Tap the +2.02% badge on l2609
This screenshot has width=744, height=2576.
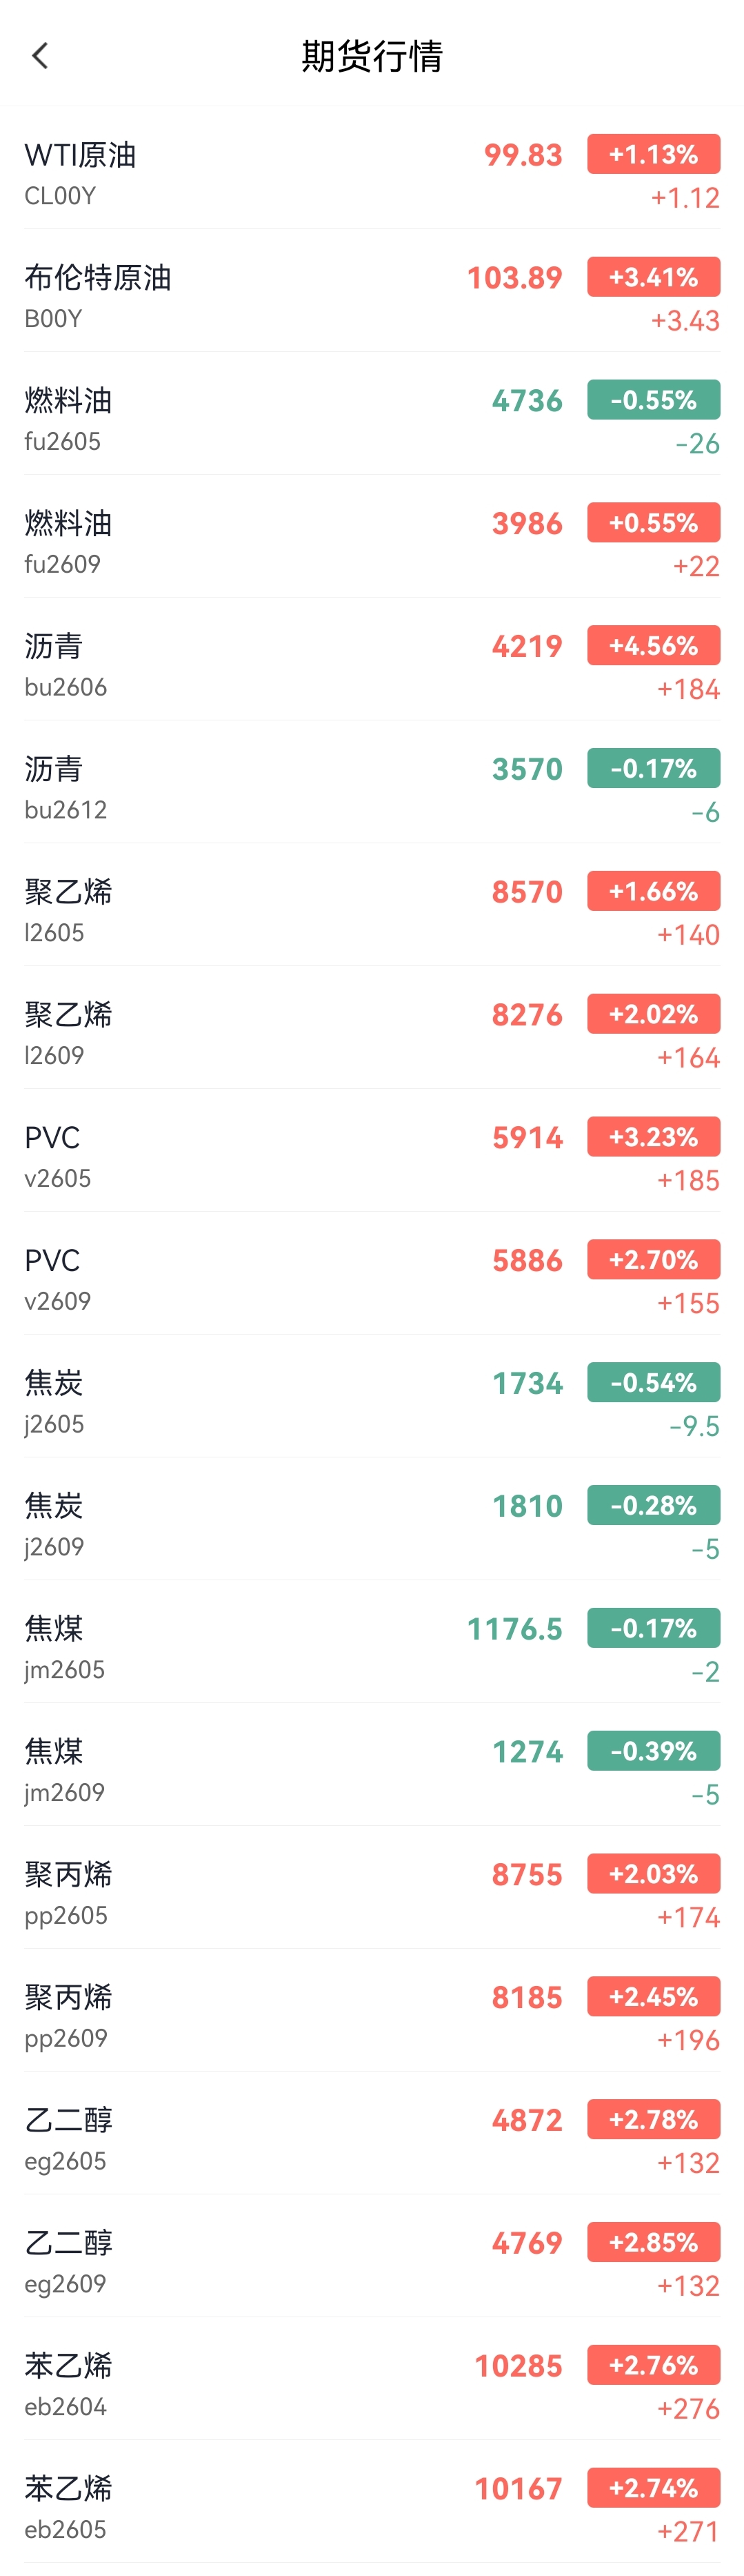click(653, 1014)
